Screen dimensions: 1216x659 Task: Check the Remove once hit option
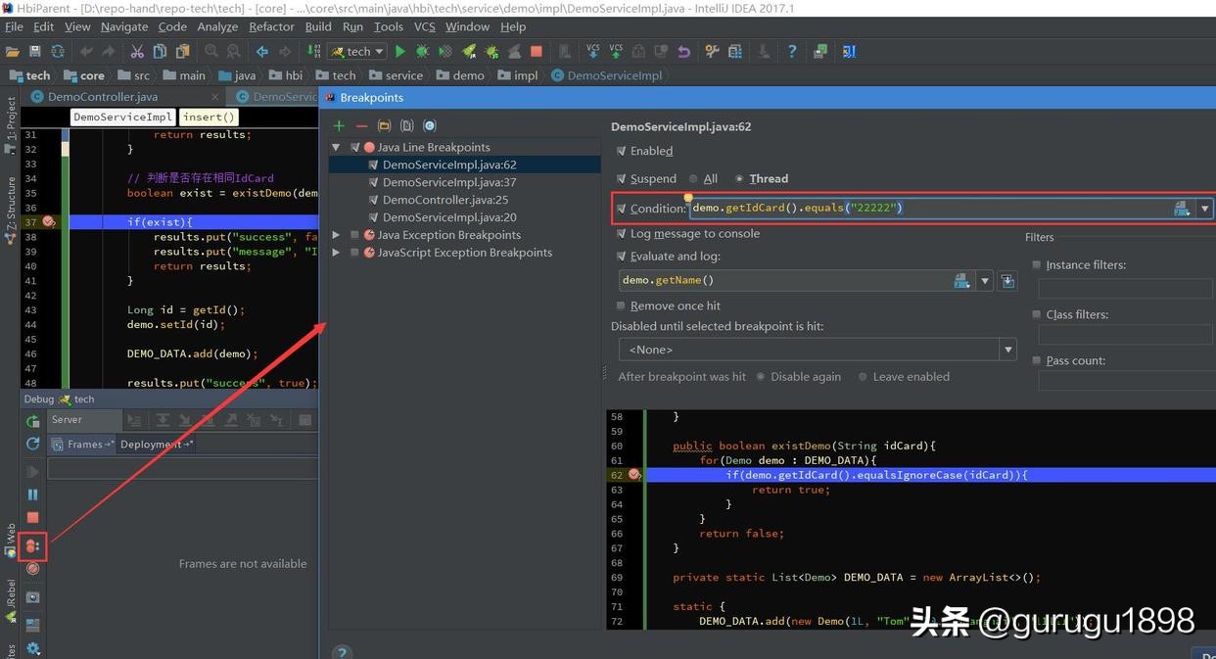coord(621,305)
